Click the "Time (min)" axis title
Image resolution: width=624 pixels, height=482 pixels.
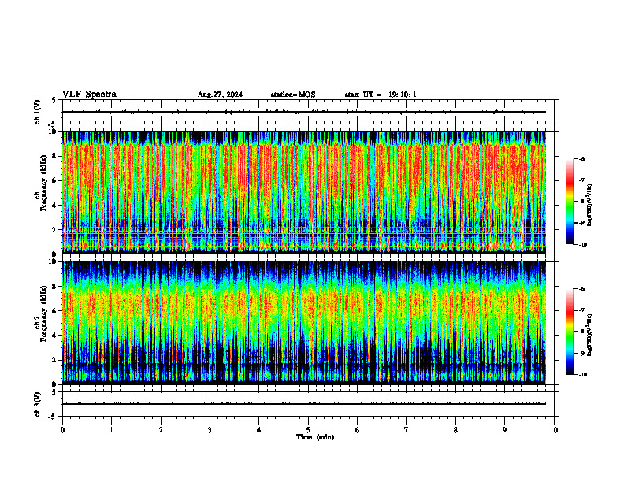(315, 437)
